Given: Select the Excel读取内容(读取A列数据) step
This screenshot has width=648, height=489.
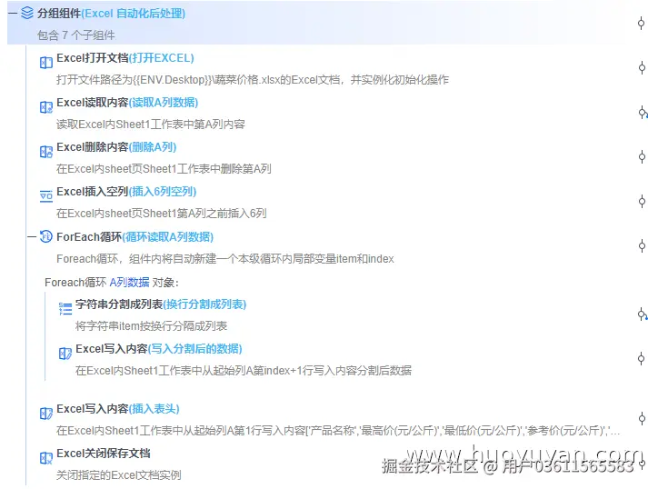Looking at the screenshot, I should 127,103.
